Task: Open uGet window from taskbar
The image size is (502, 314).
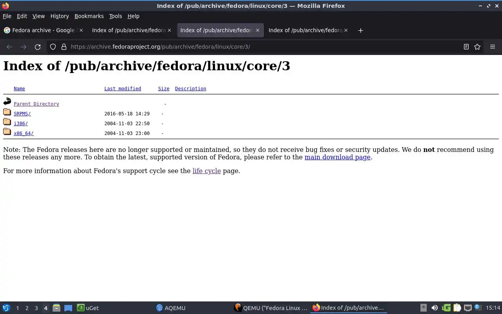Action: pos(114,308)
